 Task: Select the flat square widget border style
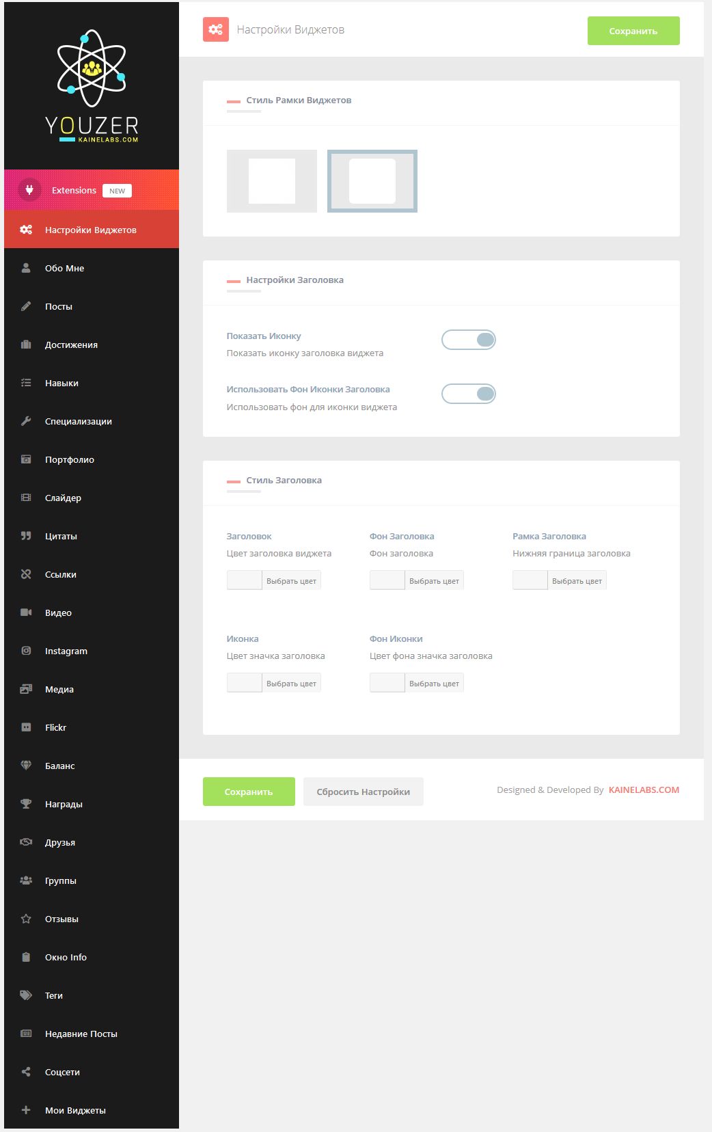point(272,181)
